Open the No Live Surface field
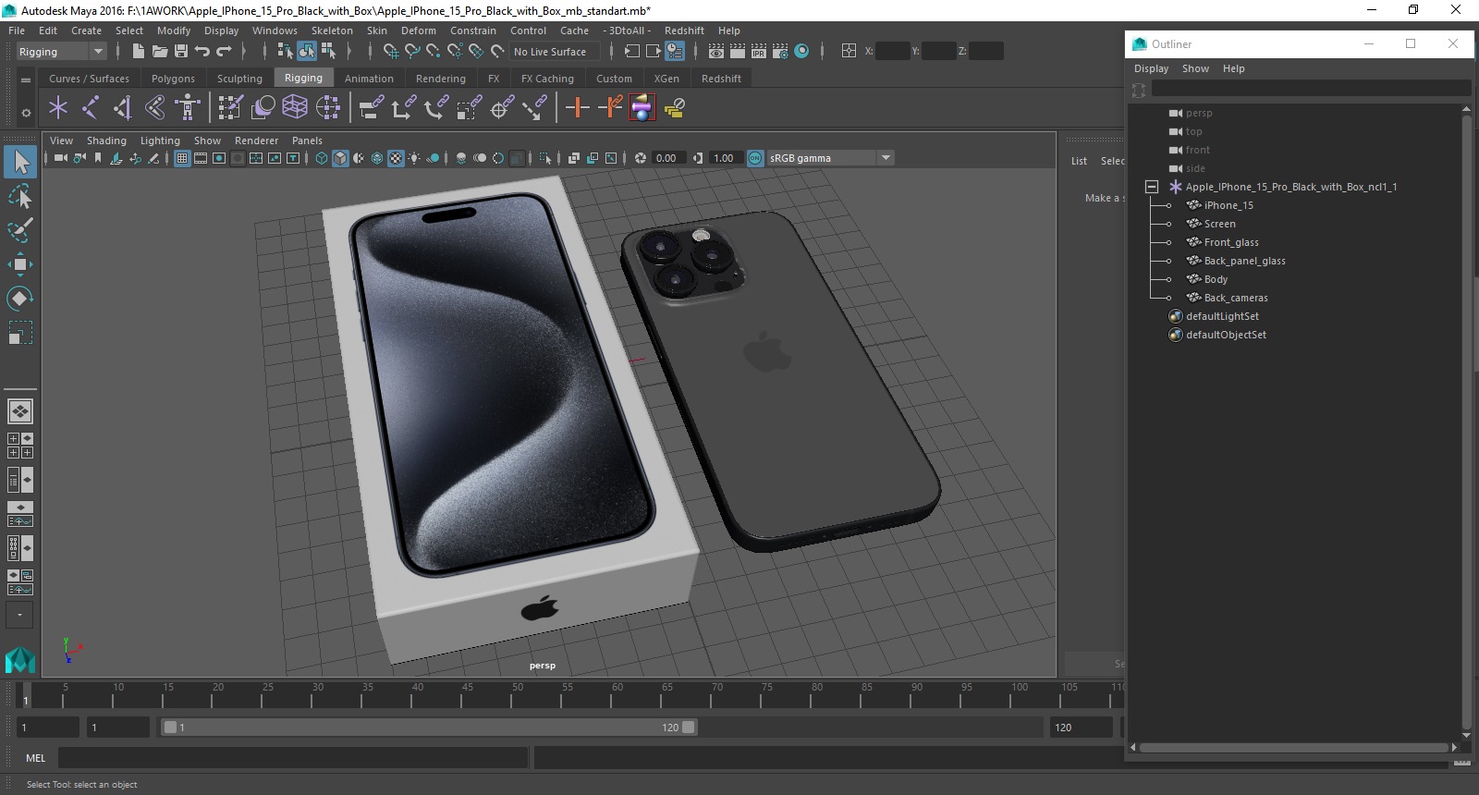Screen dimensions: 1479x795 [x=554, y=52]
